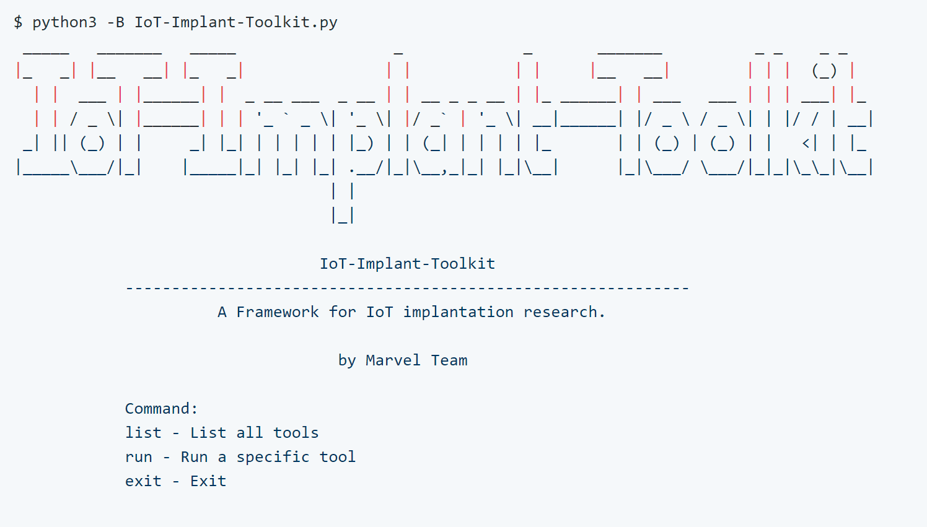Click the $ shell prompt symbol
Image resolution: width=927 pixels, height=527 pixels.
18,22
